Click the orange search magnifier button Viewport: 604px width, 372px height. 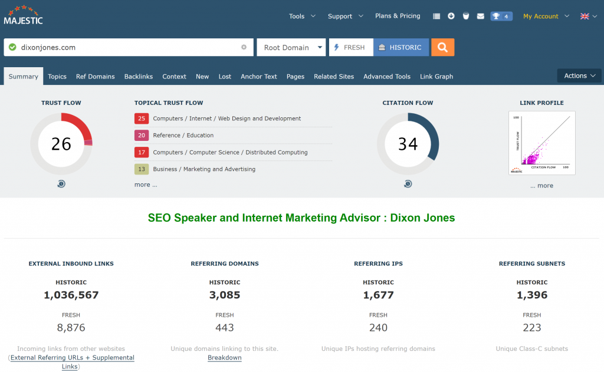[x=442, y=47]
